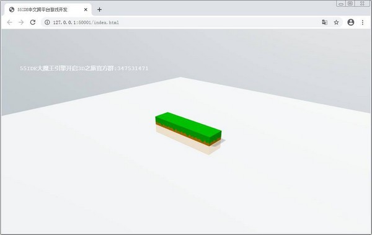
Task: Open a new tab with plus button
Action: 99,9
